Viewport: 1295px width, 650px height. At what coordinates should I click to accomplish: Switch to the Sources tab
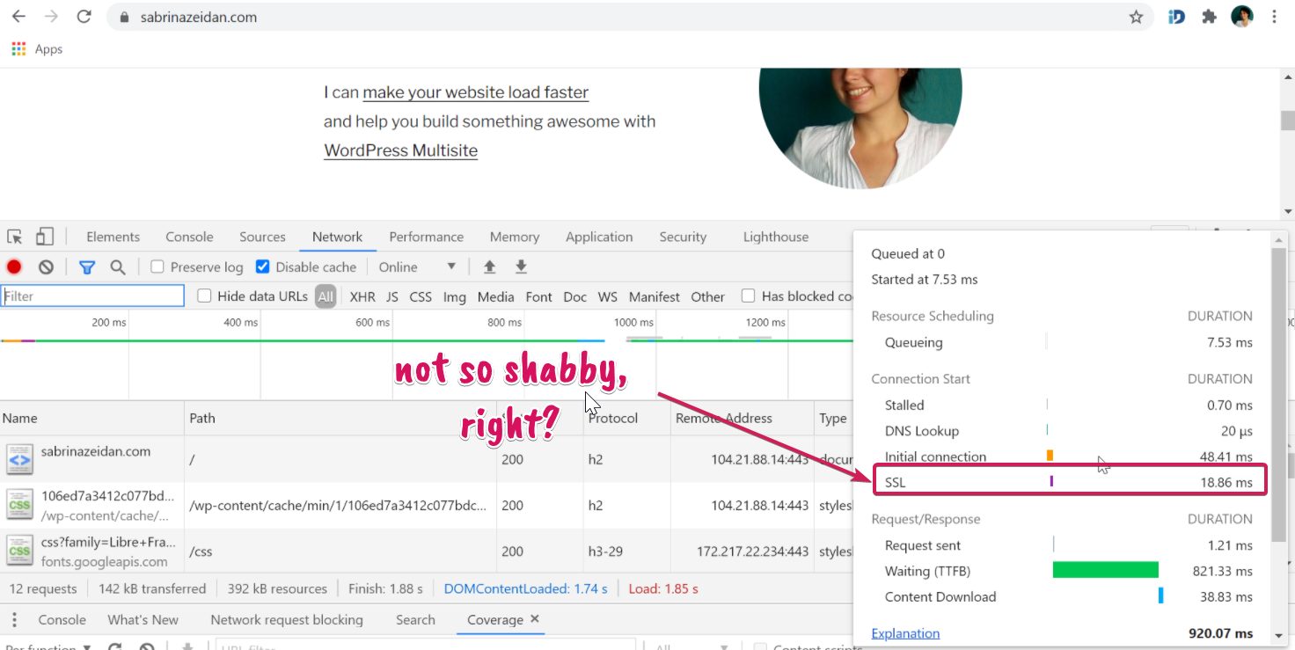click(262, 237)
